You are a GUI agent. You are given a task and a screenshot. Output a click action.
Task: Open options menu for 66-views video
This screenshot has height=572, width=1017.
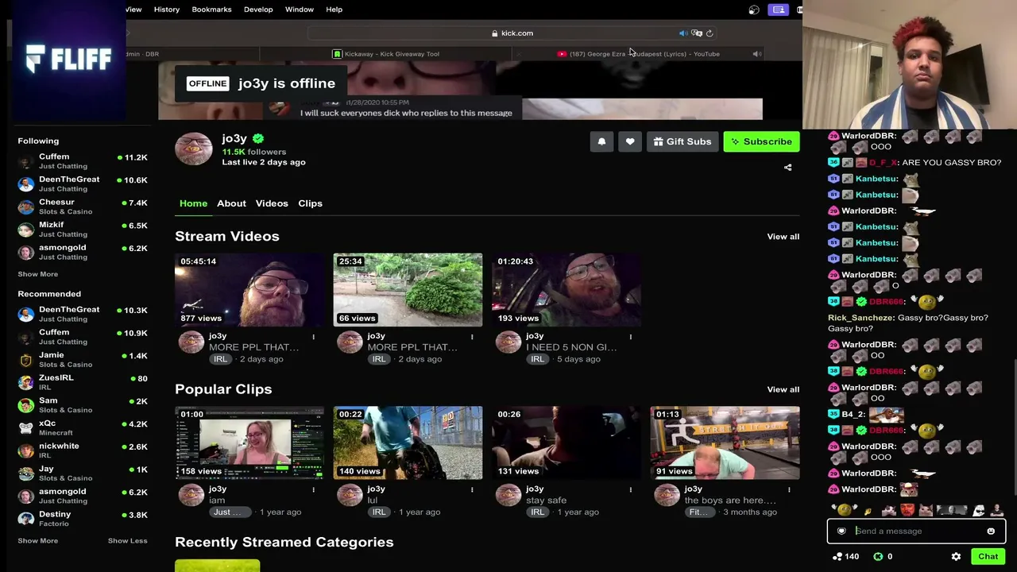coord(472,337)
